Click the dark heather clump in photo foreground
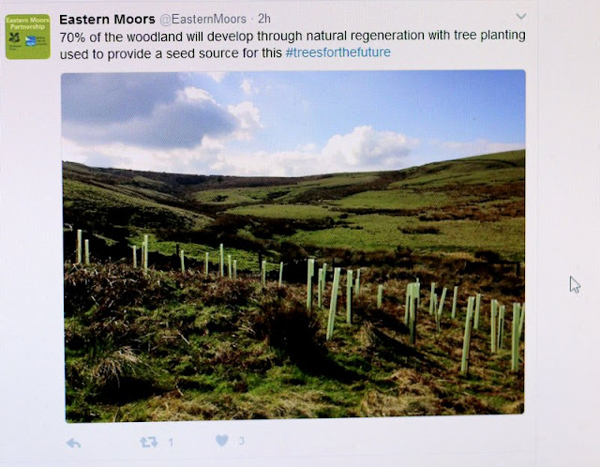The image size is (600, 467). (x=292, y=327)
